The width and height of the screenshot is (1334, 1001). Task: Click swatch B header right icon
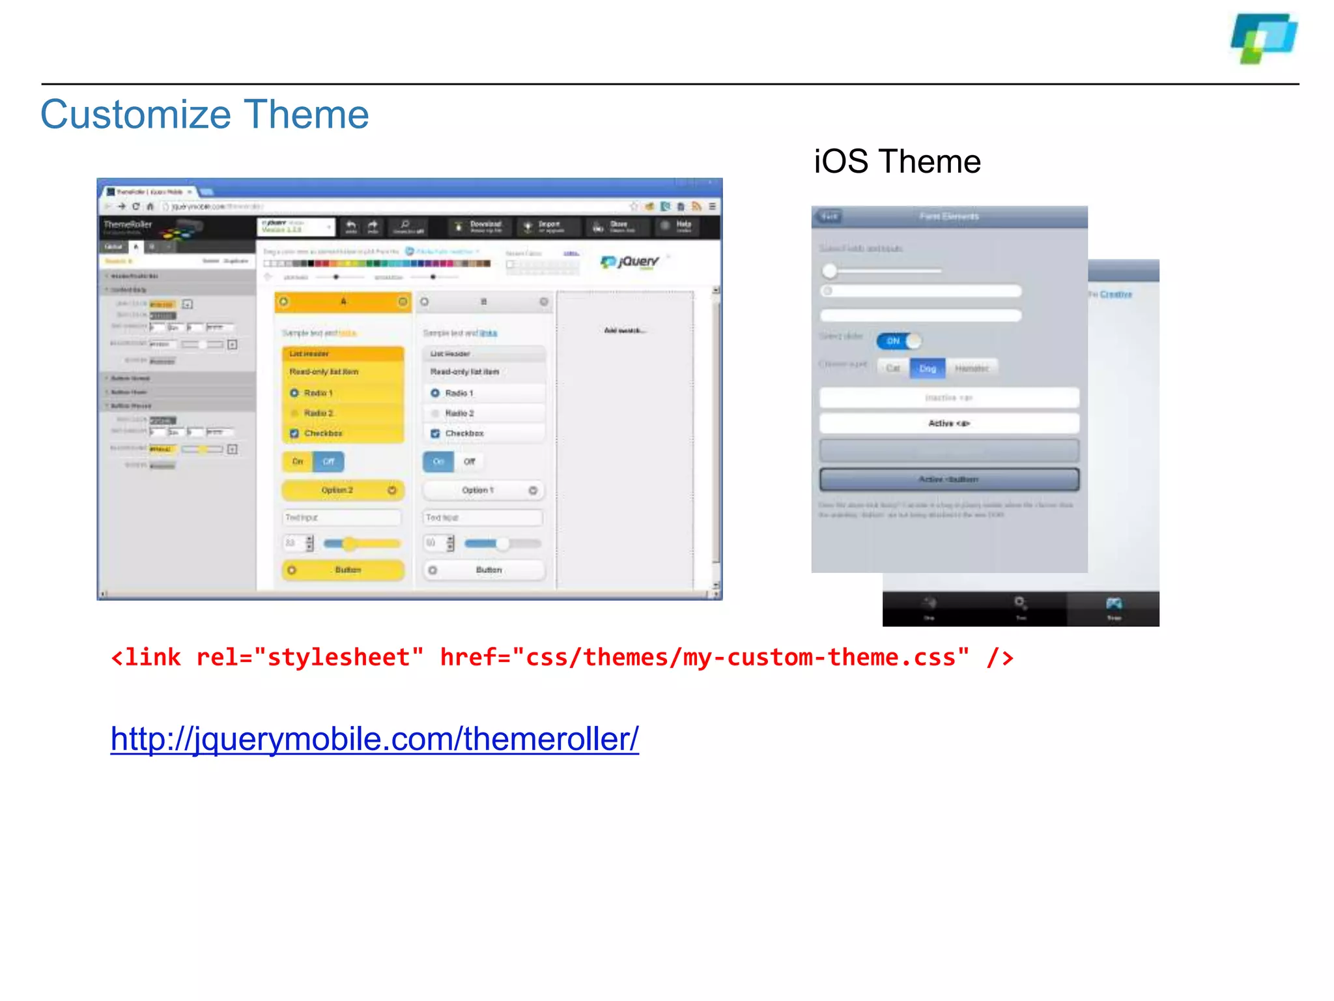544,302
